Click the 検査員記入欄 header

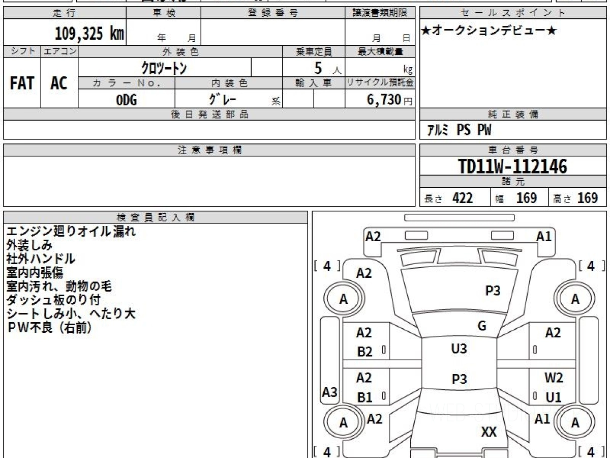click(x=156, y=217)
